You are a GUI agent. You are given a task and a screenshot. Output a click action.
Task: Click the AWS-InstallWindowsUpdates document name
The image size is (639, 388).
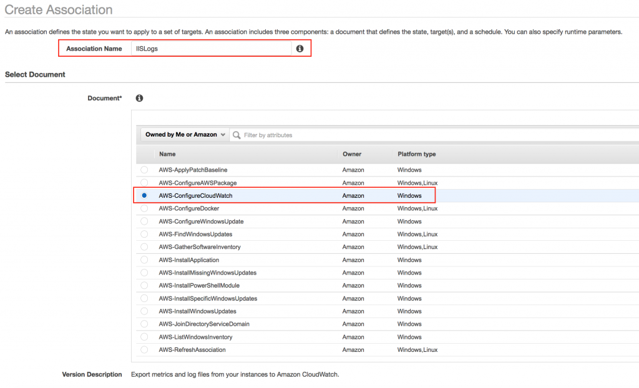pyautogui.click(x=197, y=311)
